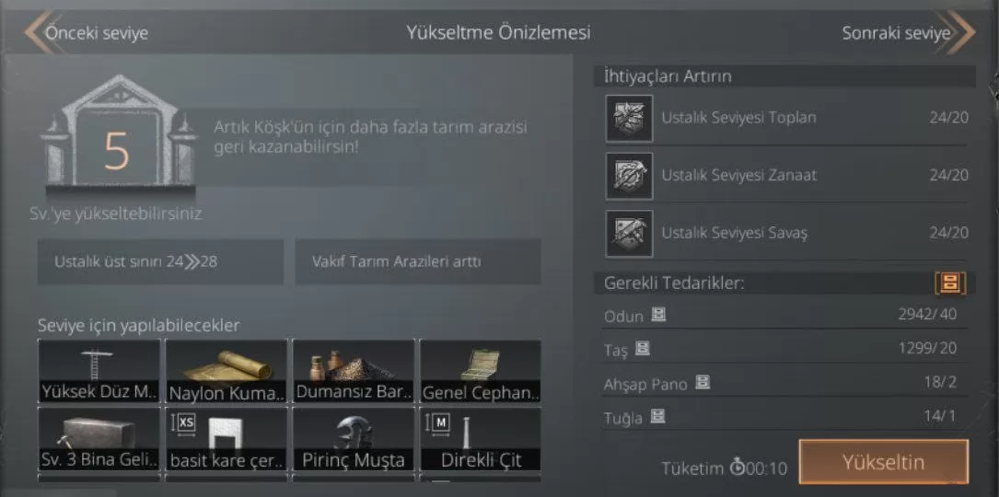Click the Ustalık Seviyesi Toplan mastery icon
This screenshot has width=999, height=497.
coord(629,118)
